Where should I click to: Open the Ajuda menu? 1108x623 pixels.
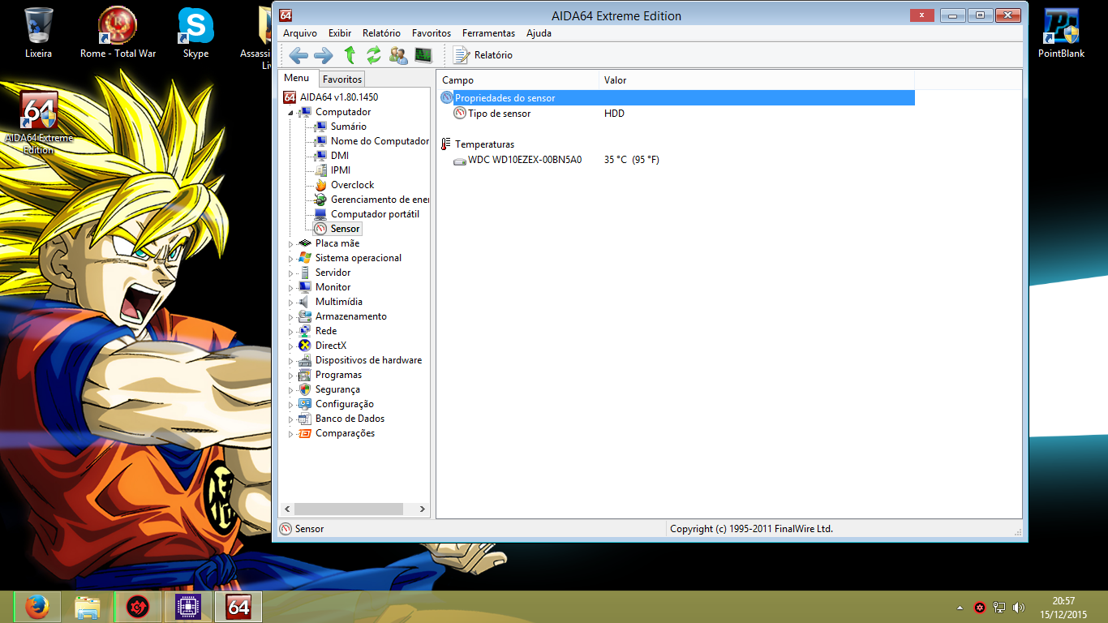point(539,33)
